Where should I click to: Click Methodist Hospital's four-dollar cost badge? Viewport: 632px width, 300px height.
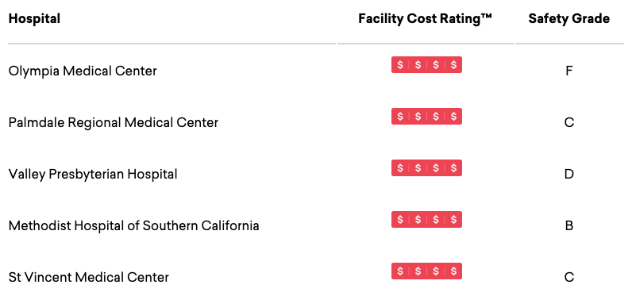coord(426,220)
